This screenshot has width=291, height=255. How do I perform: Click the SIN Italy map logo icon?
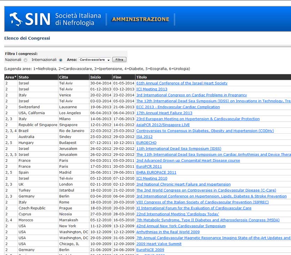click(16, 19)
